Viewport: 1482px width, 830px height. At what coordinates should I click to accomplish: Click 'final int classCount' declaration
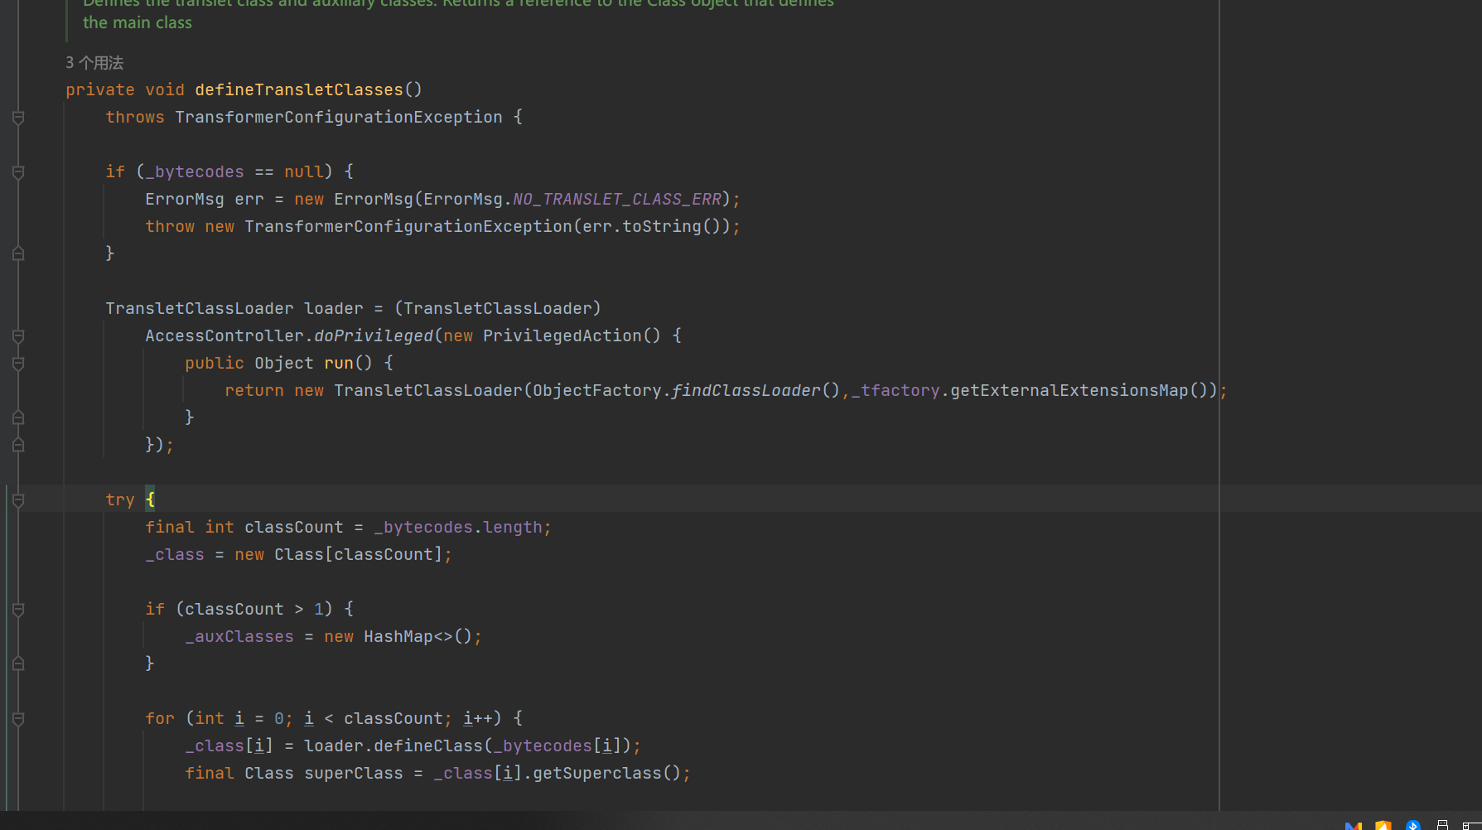pos(244,527)
